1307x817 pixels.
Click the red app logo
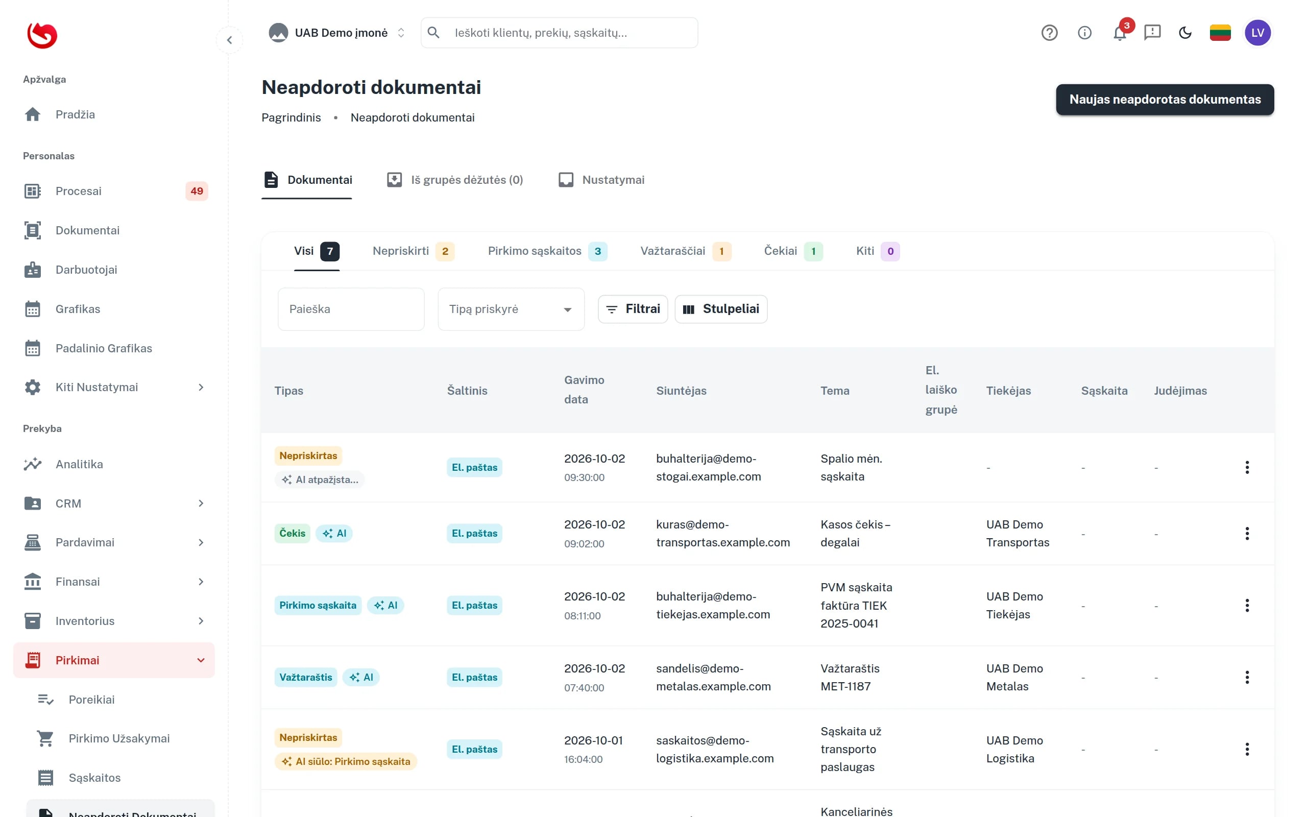tap(42, 35)
